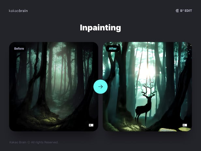Click the kakaobrain logo
The width and height of the screenshot is (201, 151).
pyautogui.click(x=18, y=11)
